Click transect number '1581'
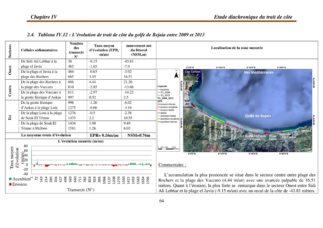Image resolution: width=323 pixels, height=228 pixels. [x=72, y=128]
